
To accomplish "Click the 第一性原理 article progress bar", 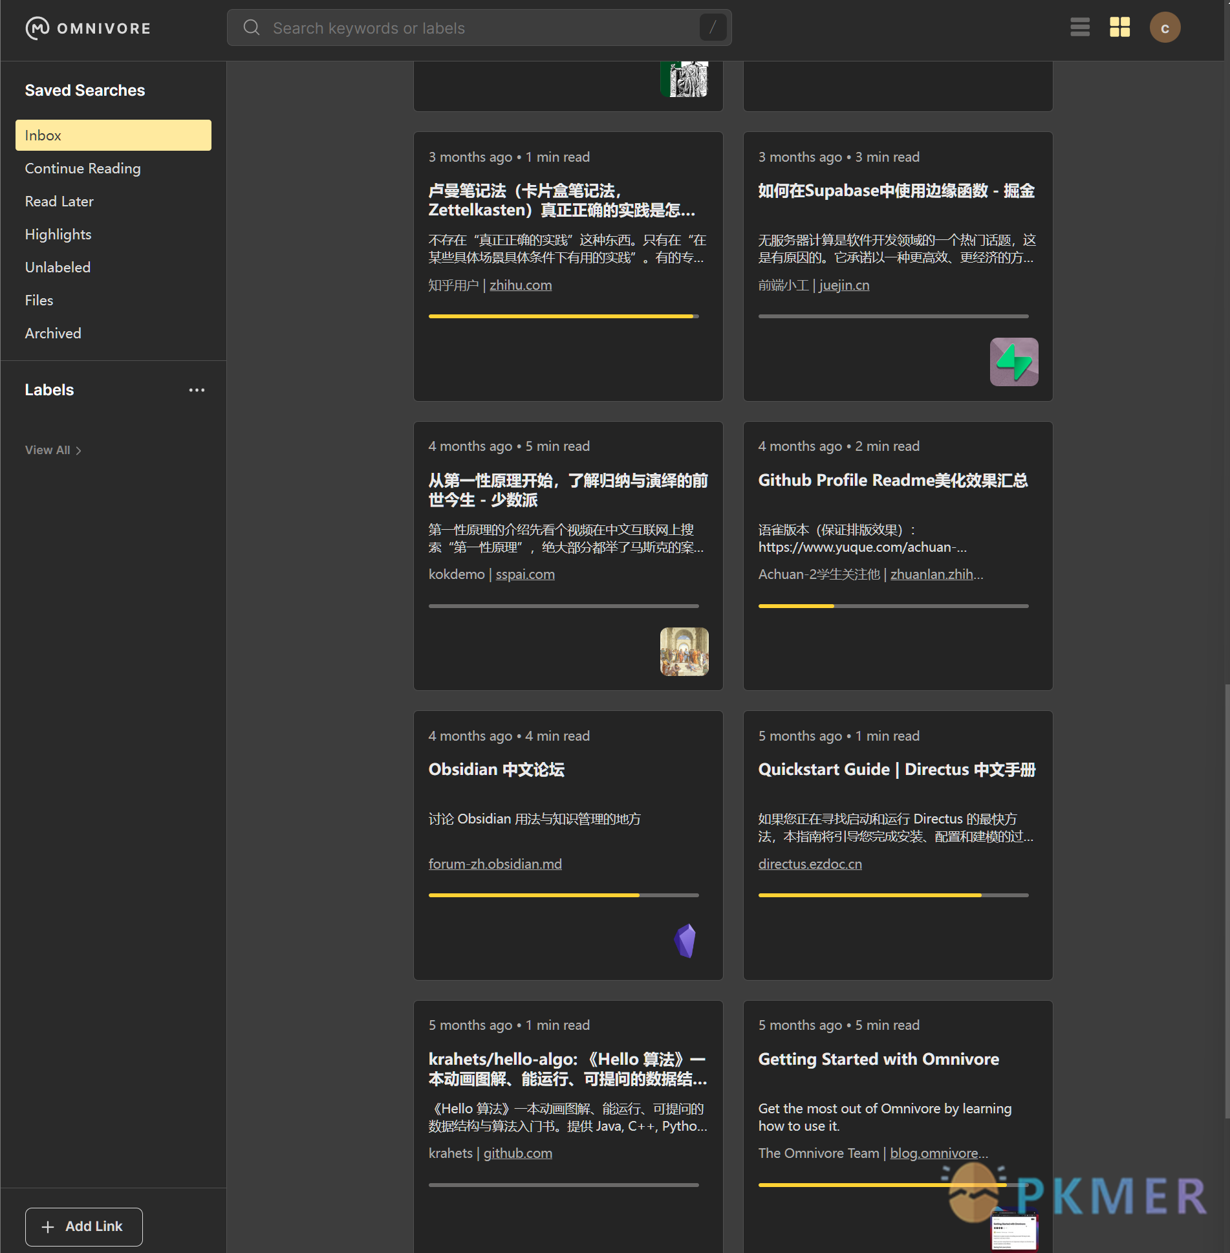I will point(563,606).
